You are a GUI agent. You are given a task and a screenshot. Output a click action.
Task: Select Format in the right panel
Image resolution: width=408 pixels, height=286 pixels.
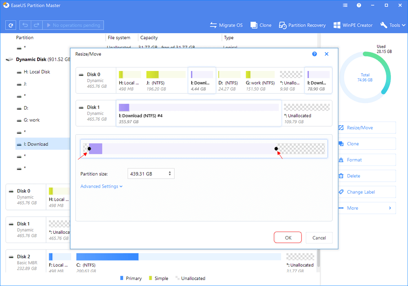pyautogui.click(x=354, y=160)
